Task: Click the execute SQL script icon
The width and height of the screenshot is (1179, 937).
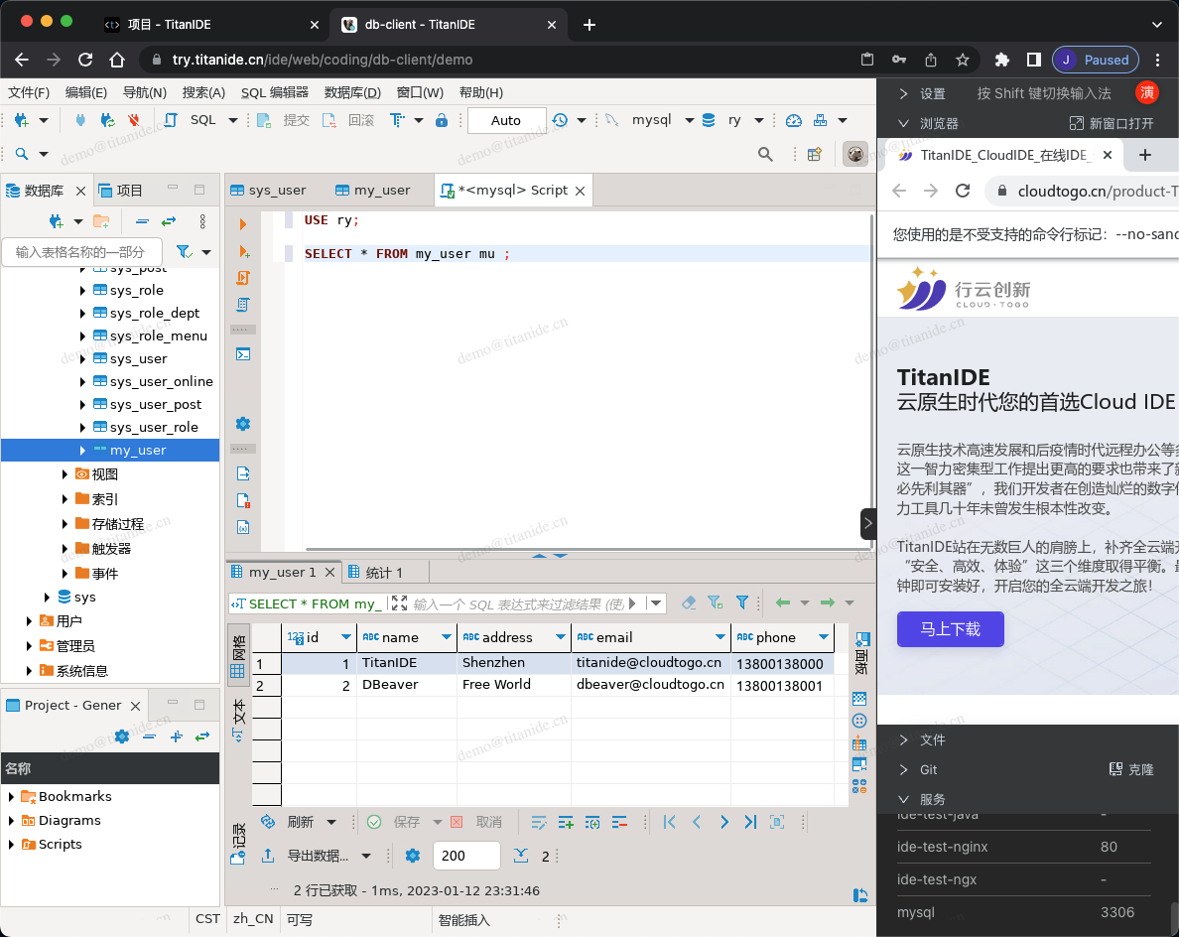Action: point(243,278)
